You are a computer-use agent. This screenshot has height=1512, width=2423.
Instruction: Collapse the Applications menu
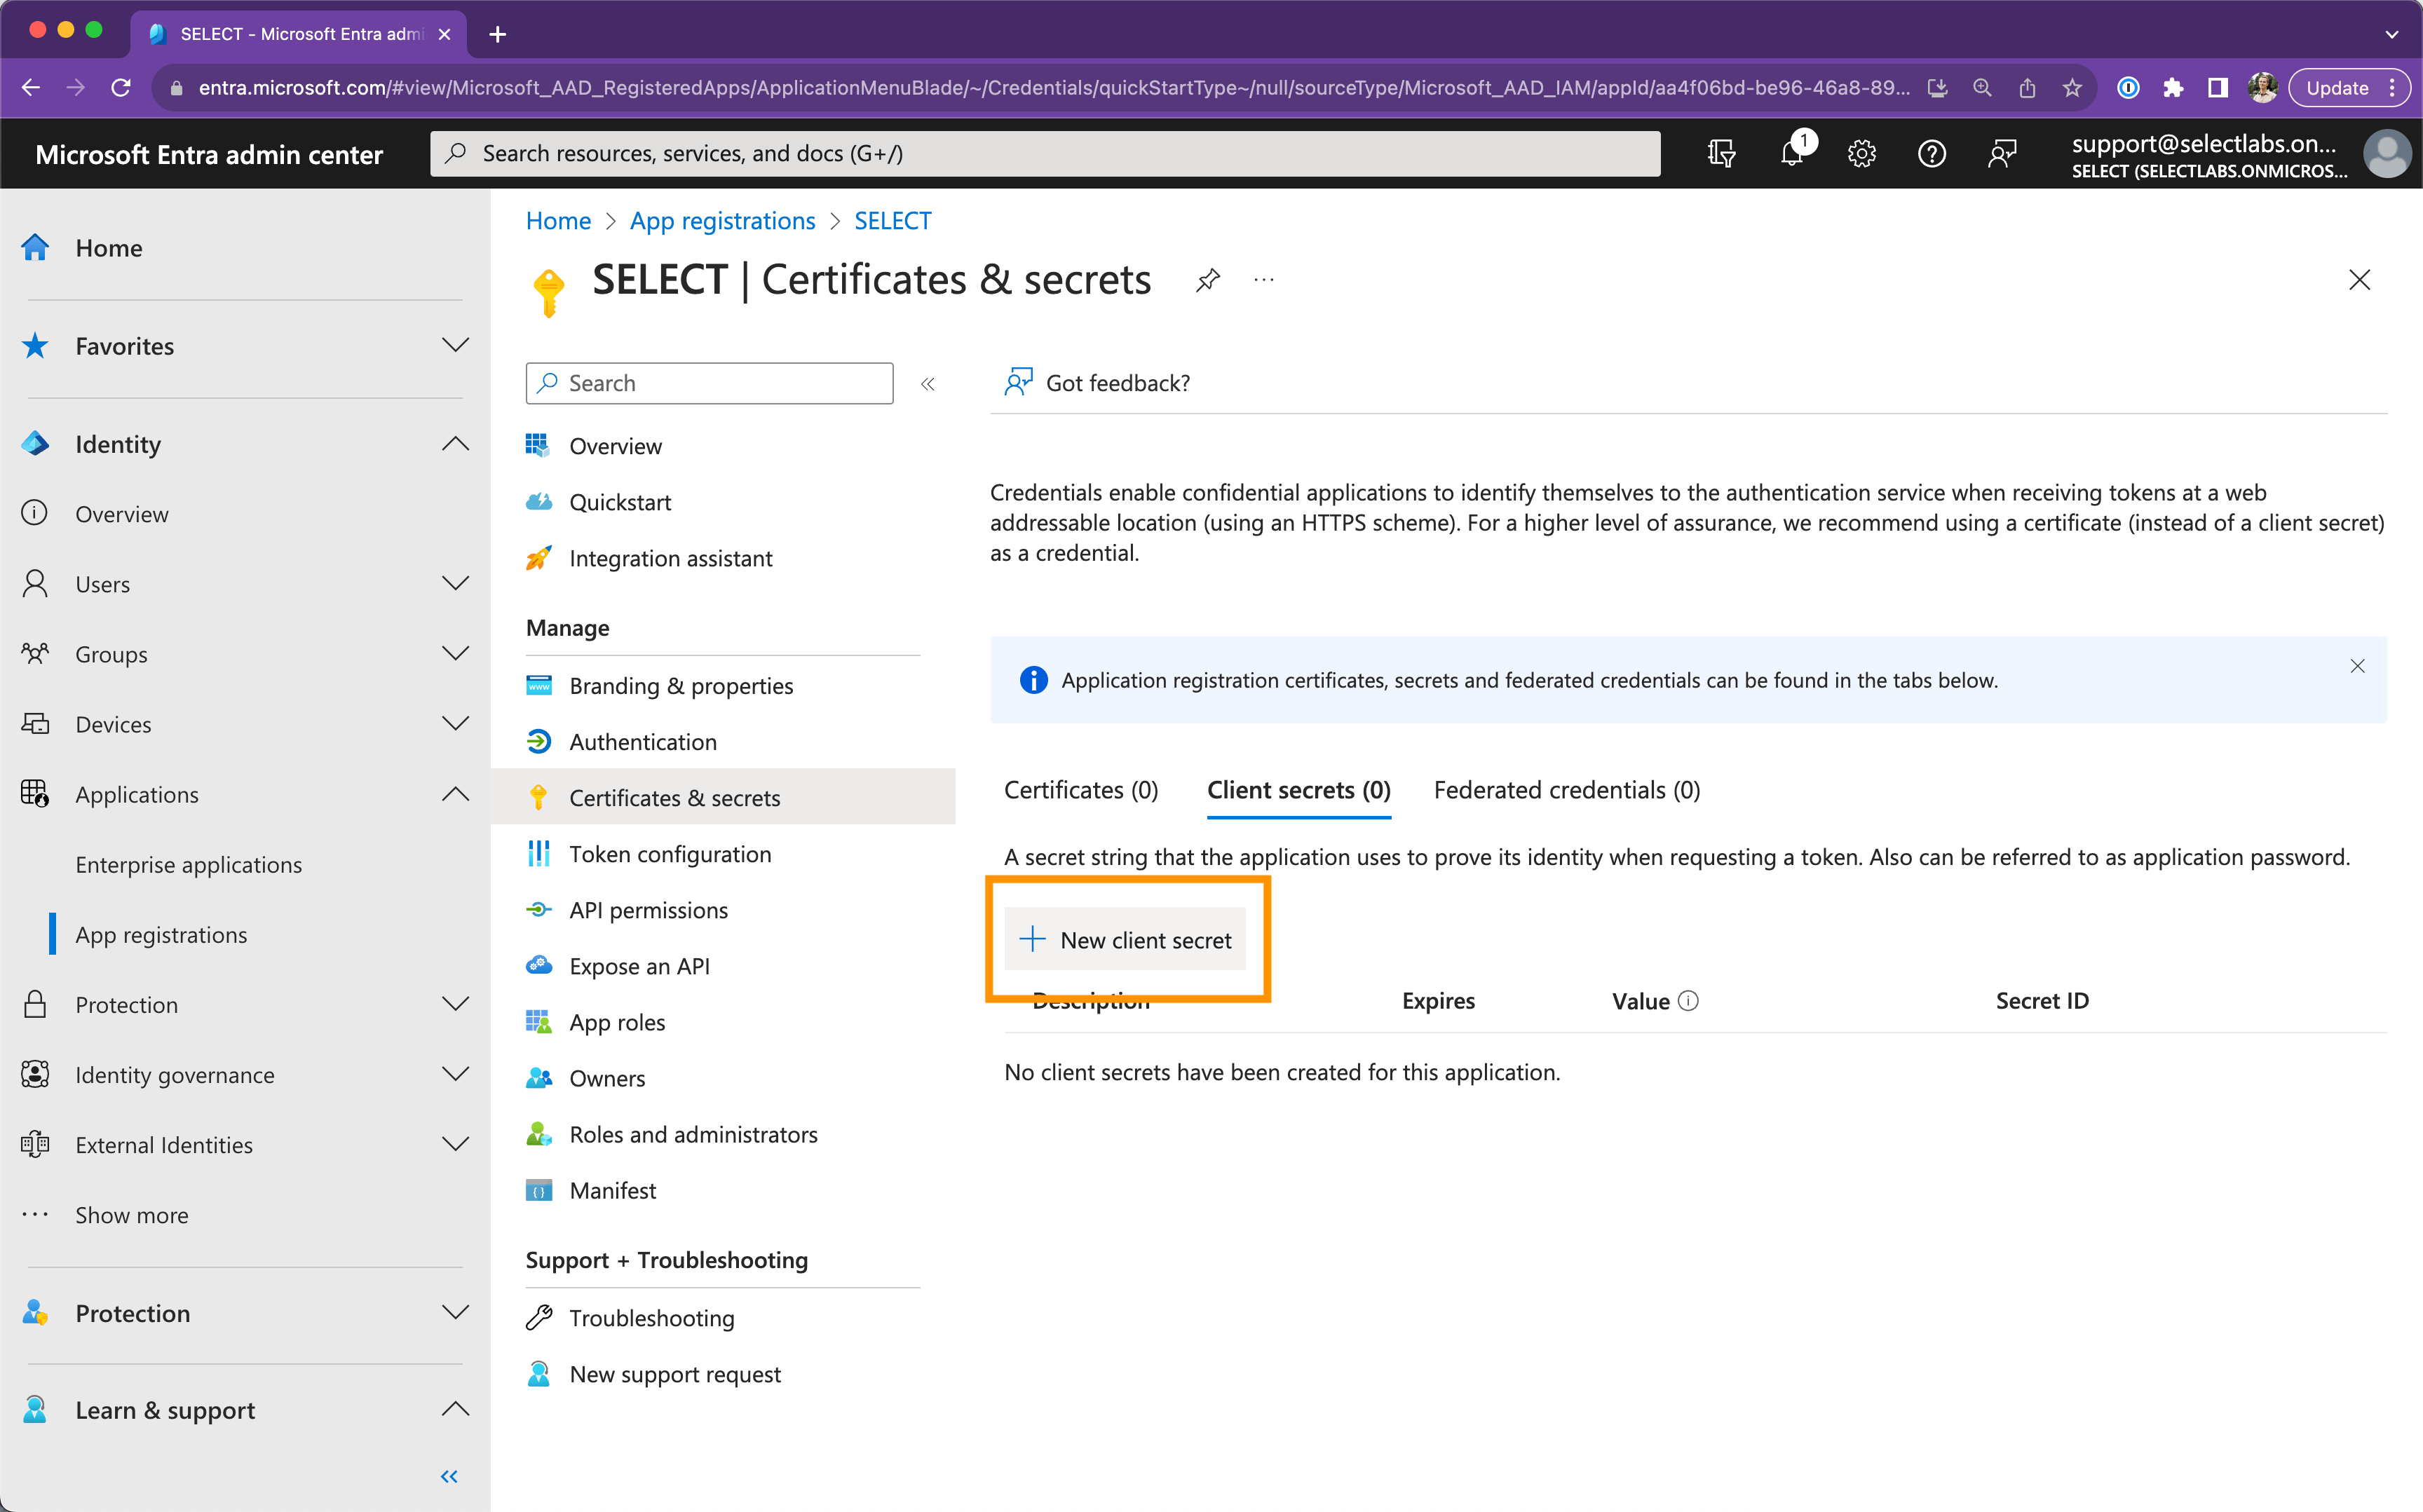(455, 794)
